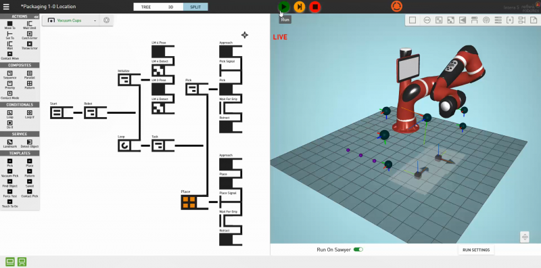541x268 pixels.
Task: Switch to the TREE view tab
Action: point(146,7)
